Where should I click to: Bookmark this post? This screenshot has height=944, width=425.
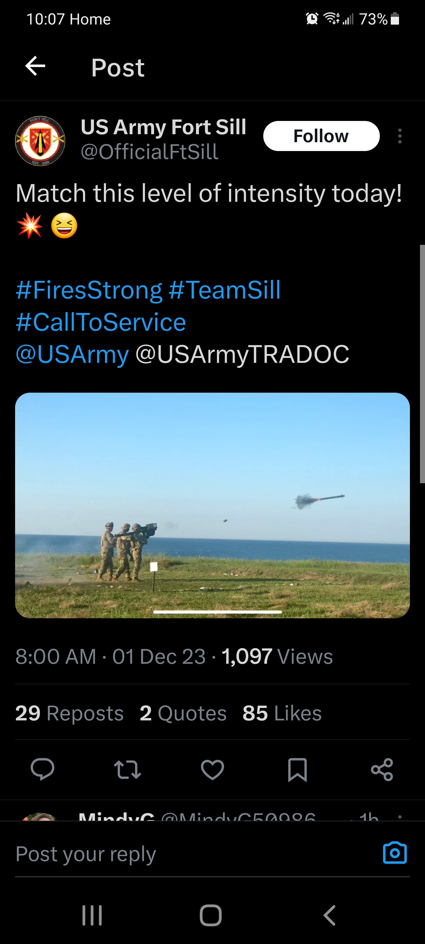pos(297,769)
